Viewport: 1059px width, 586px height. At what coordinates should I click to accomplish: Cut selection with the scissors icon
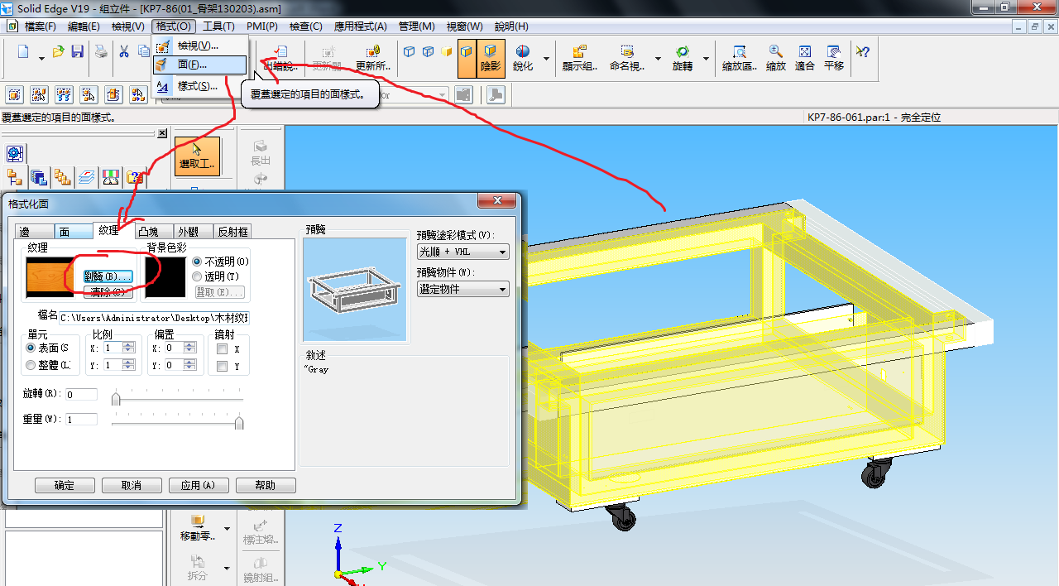click(x=124, y=52)
